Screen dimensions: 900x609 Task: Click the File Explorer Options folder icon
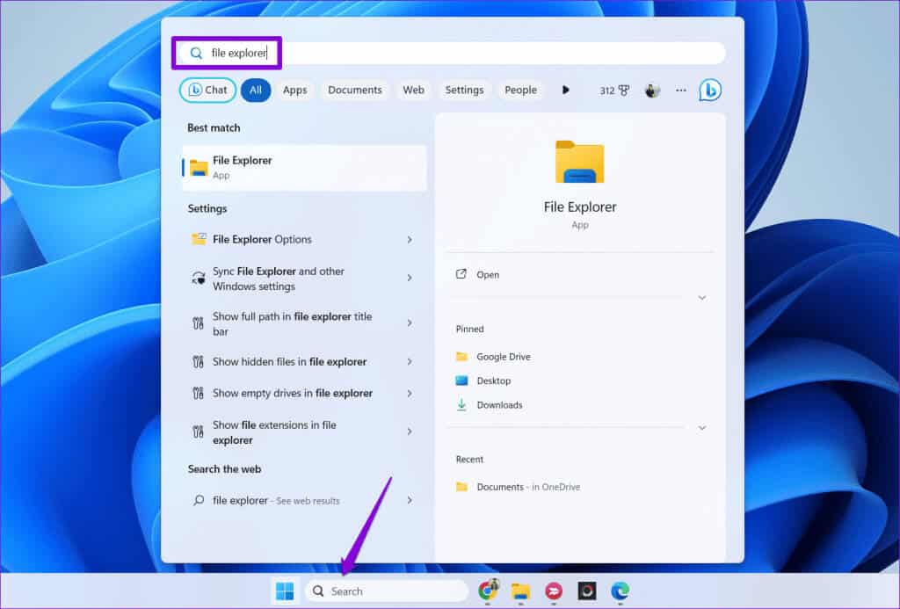199,239
